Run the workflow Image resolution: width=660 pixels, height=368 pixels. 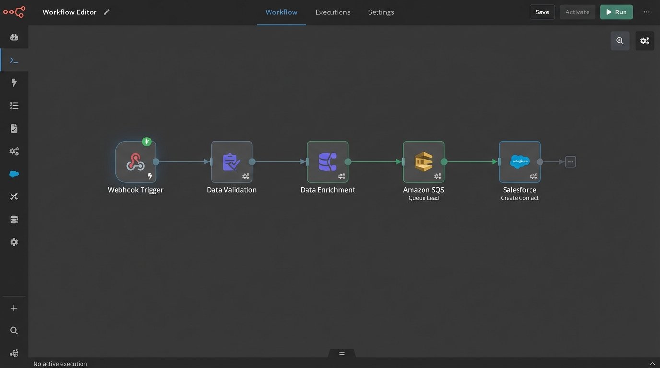616,11
